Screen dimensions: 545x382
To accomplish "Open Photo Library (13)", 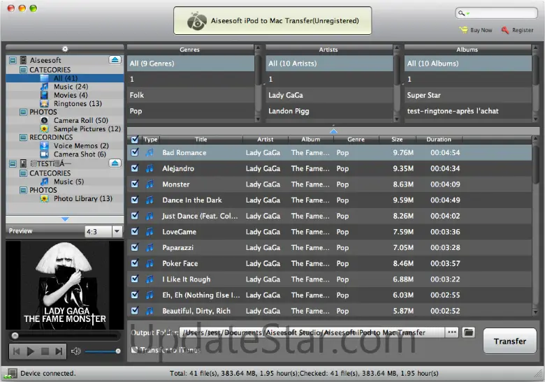I will pos(82,198).
